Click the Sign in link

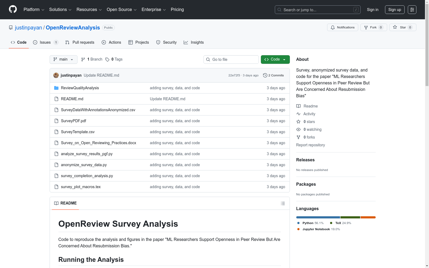click(x=373, y=10)
